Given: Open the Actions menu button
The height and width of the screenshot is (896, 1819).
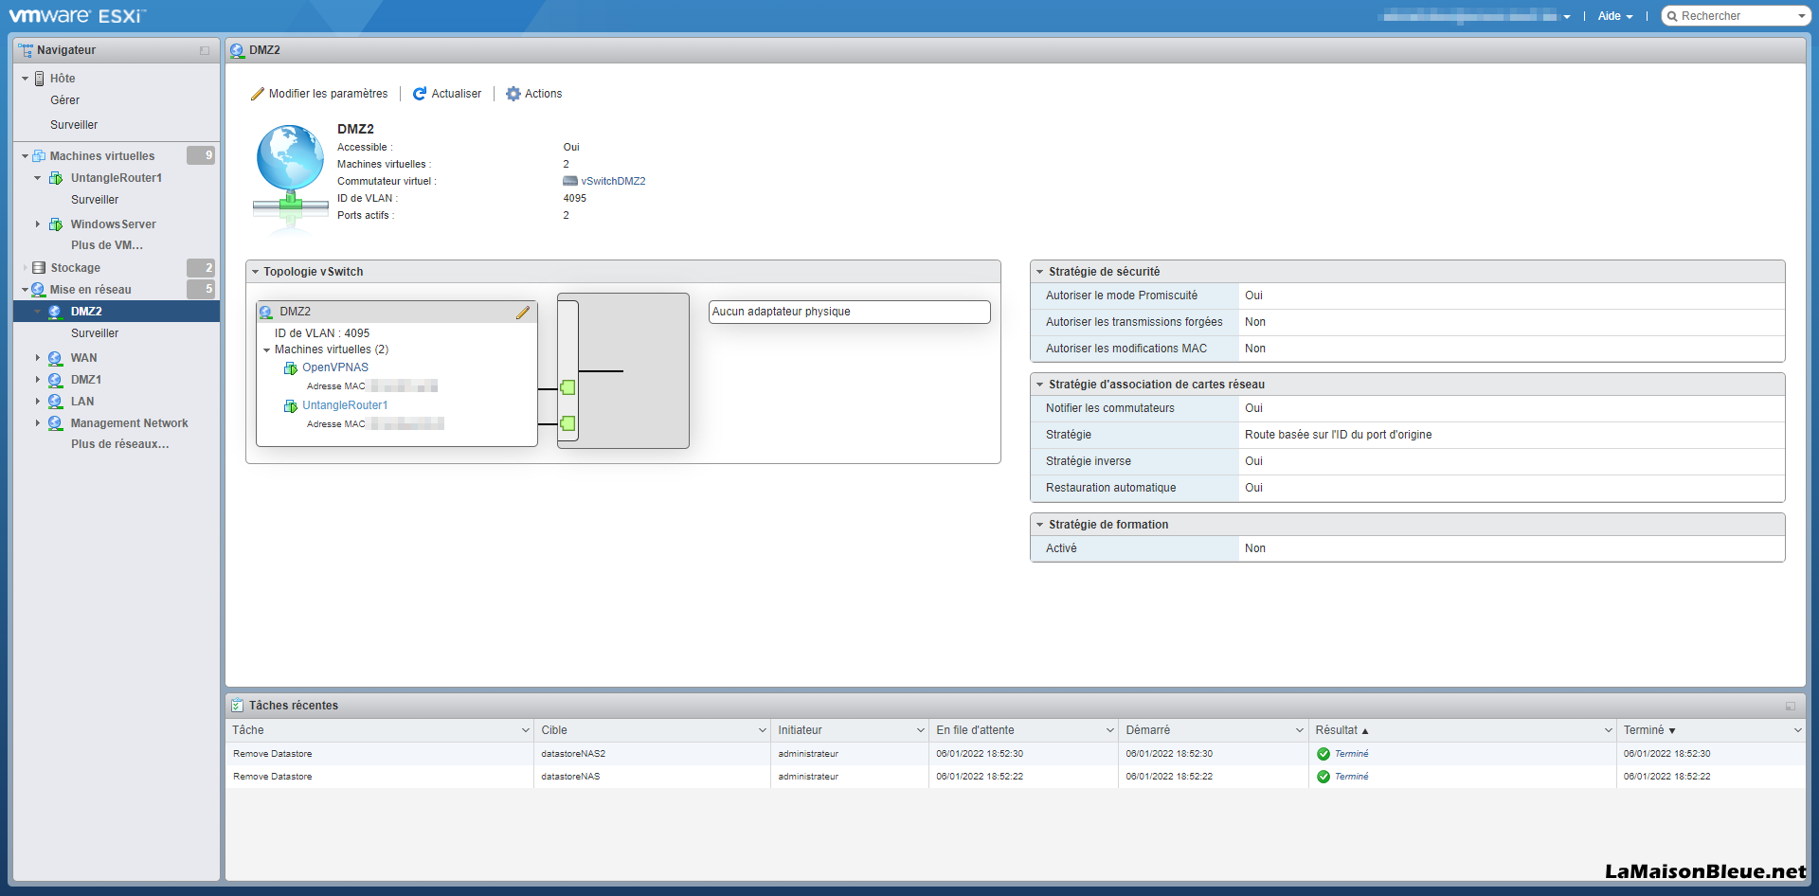Looking at the screenshot, I should tap(534, 94).
